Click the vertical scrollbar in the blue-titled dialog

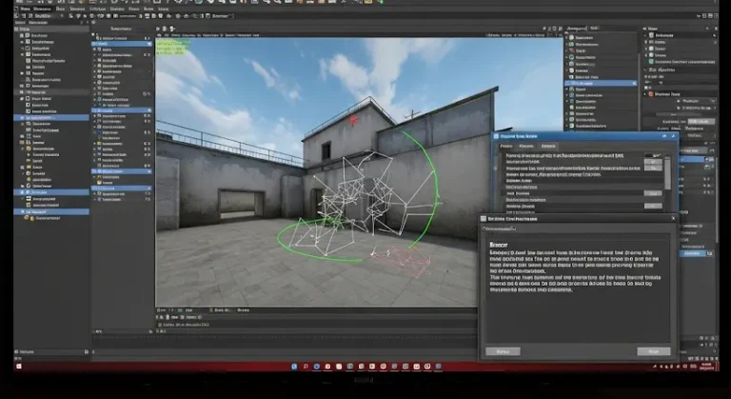[667, 174]
